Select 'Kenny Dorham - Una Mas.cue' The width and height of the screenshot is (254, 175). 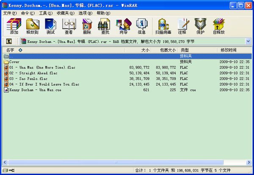click(x=35, y=90)
